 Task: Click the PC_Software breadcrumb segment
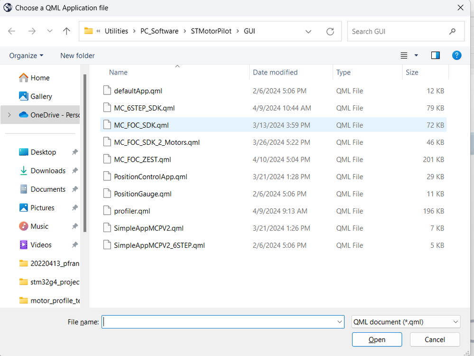159,31
